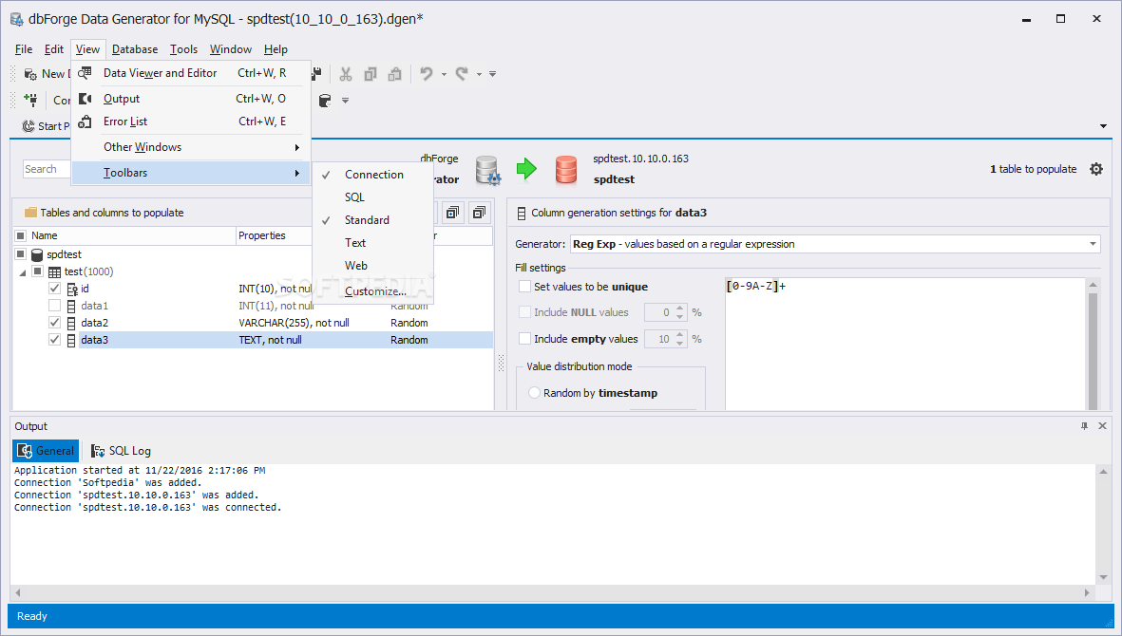1122x636 pixels.
Task: Click the database icon in the Connection toolbar
Action: 325,100
